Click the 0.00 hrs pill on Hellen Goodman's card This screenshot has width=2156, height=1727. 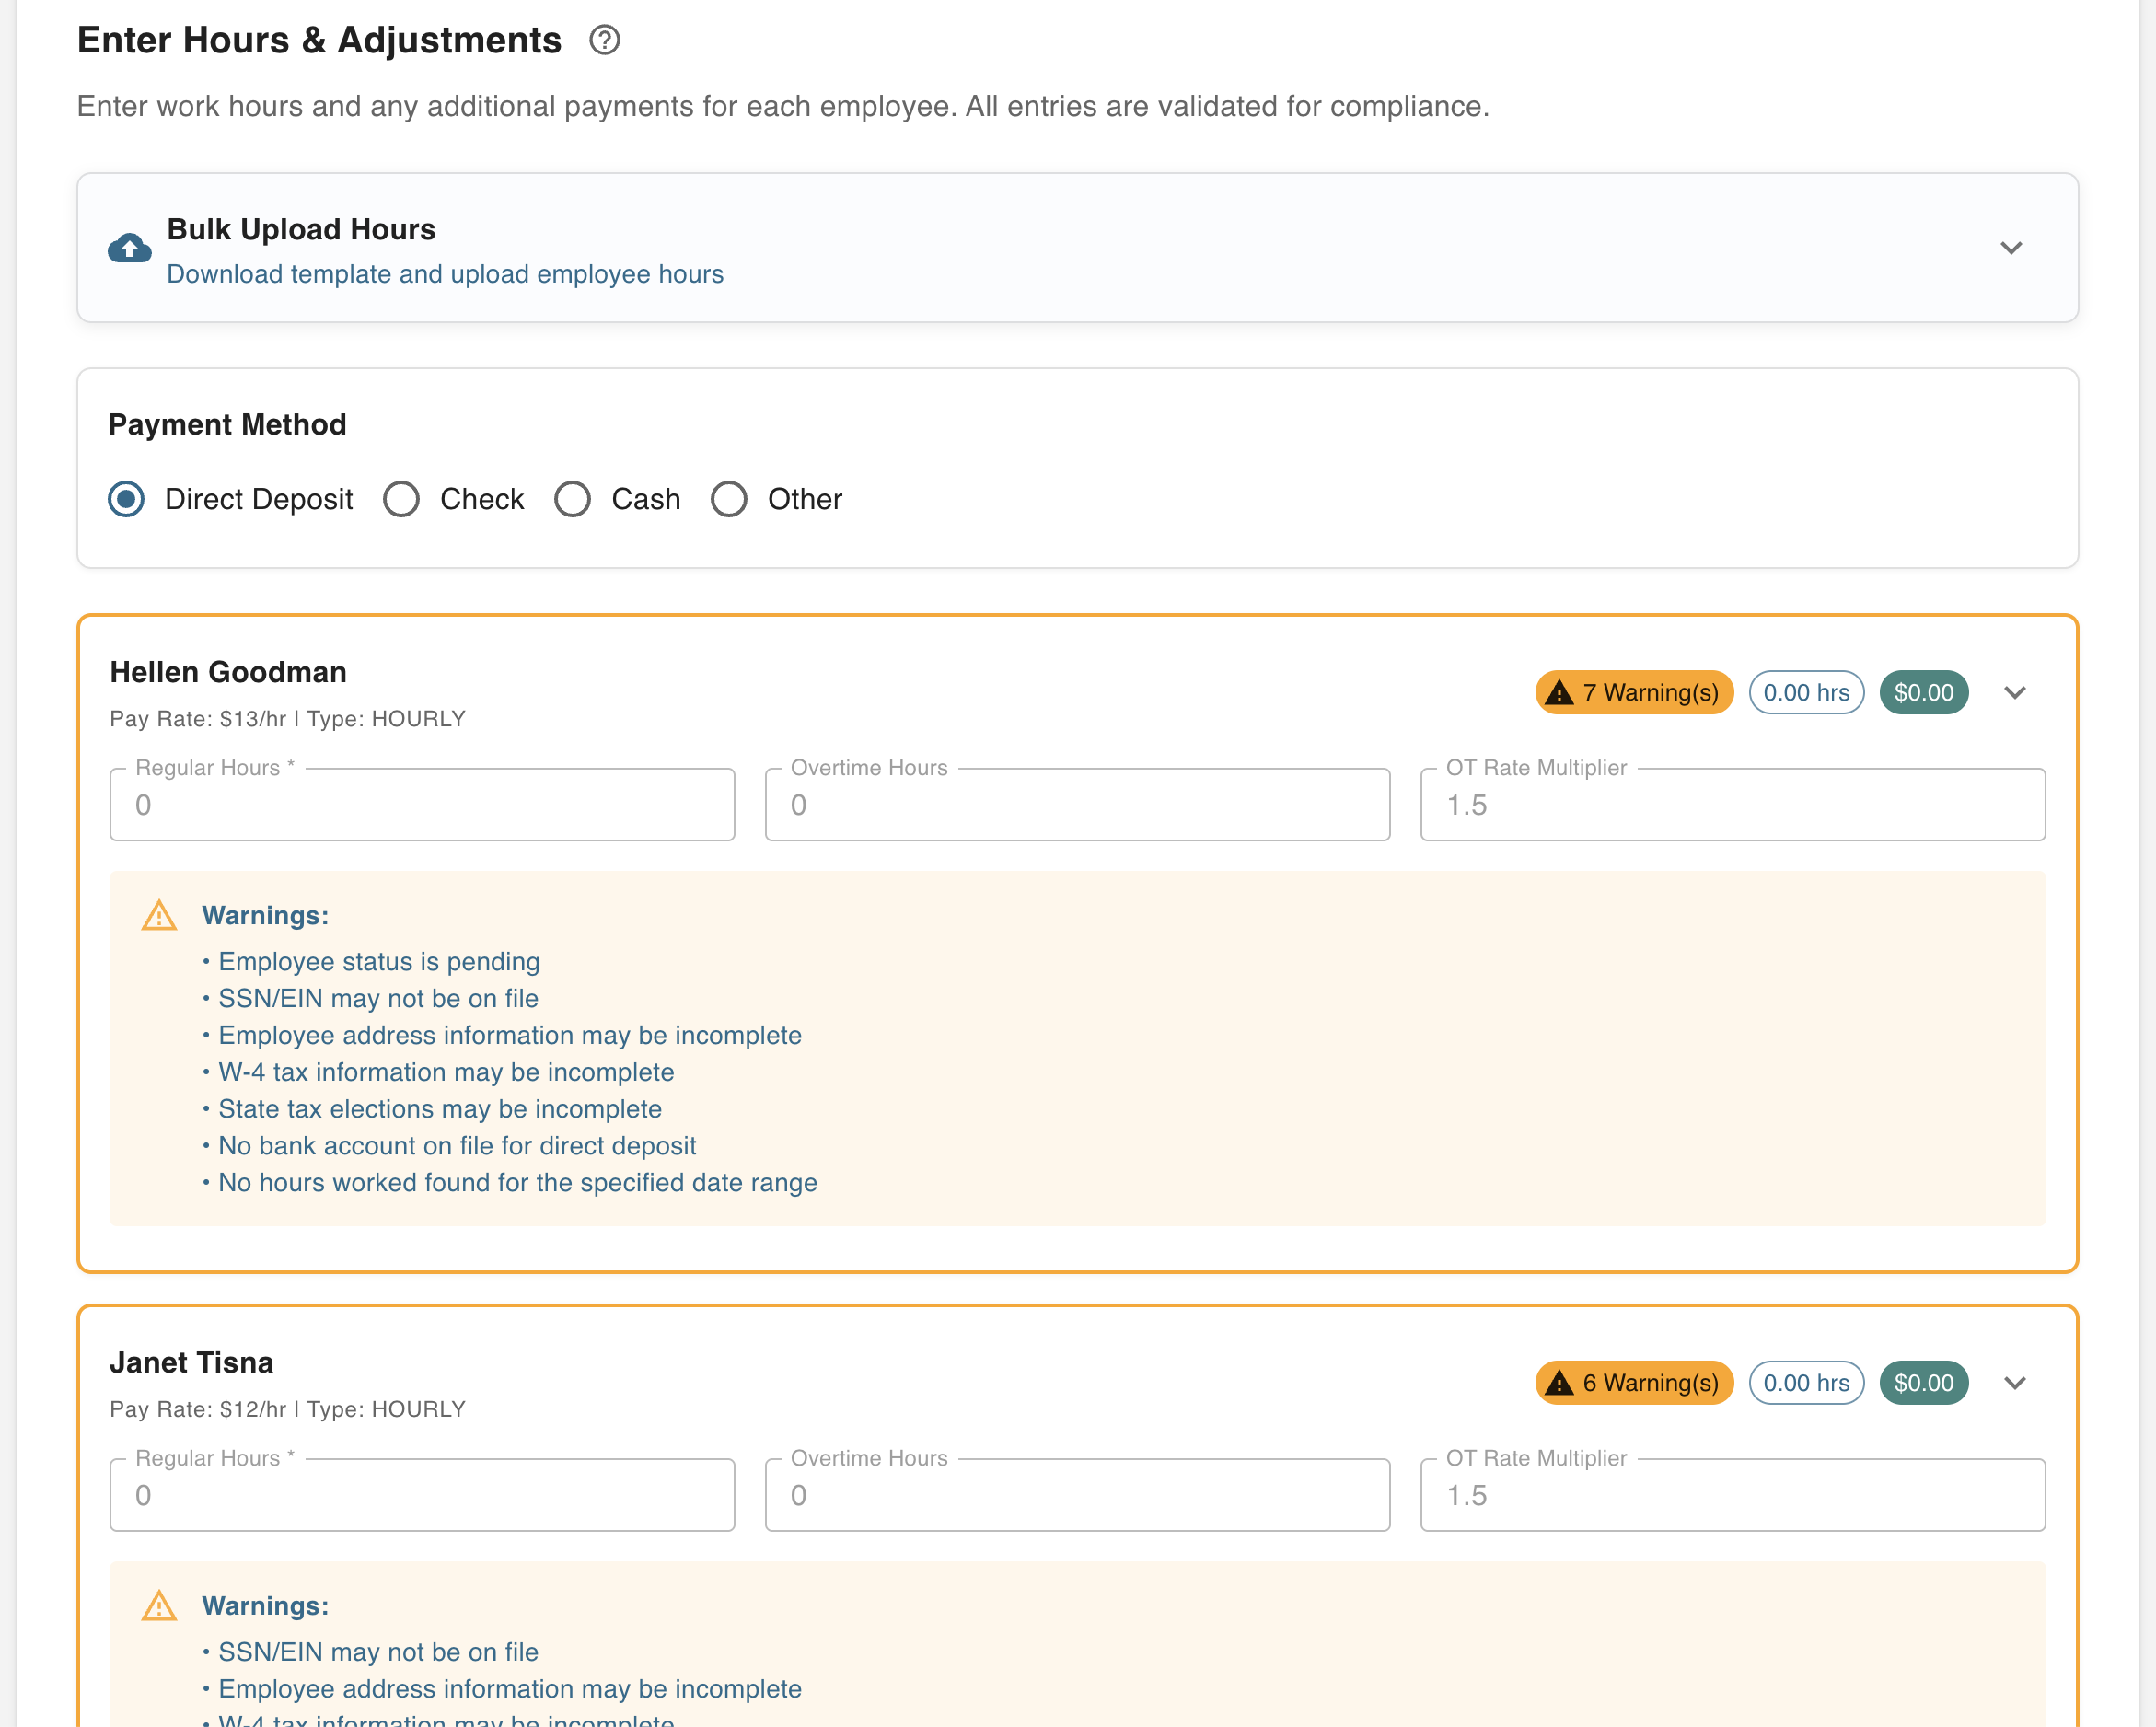1806,691
